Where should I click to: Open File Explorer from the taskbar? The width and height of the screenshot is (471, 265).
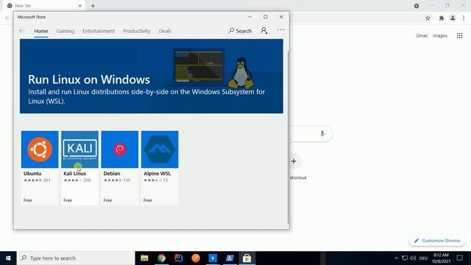coord(144,258)
